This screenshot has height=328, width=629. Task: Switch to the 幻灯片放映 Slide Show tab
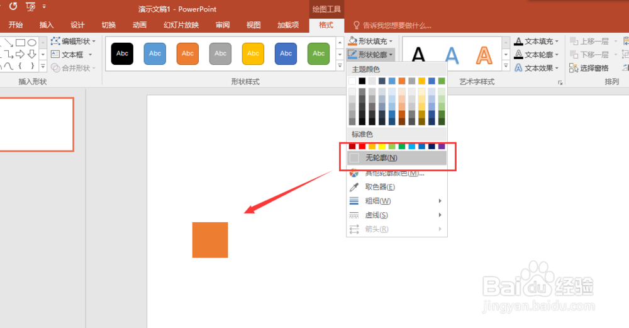(x=181, y=25)
